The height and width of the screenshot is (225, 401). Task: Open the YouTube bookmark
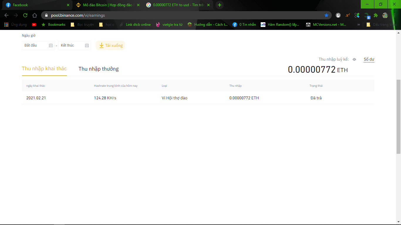[34, 25]
